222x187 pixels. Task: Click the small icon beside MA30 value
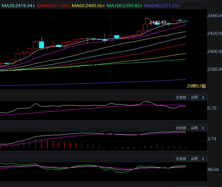click(x=34, y=6)
